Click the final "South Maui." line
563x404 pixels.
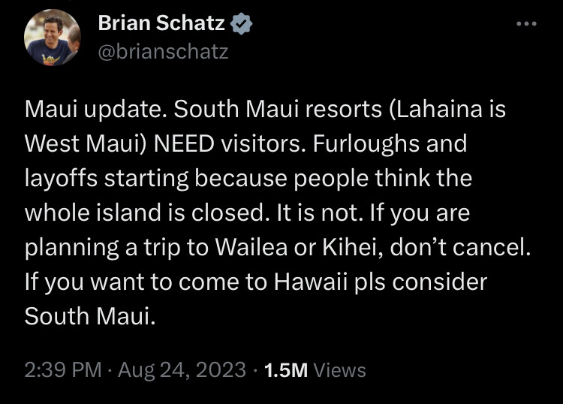(90, 316)
